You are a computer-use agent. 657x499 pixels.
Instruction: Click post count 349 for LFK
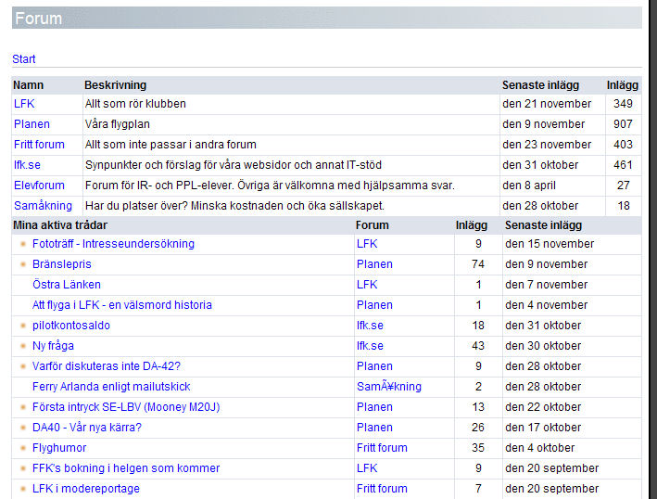point(623,104)
